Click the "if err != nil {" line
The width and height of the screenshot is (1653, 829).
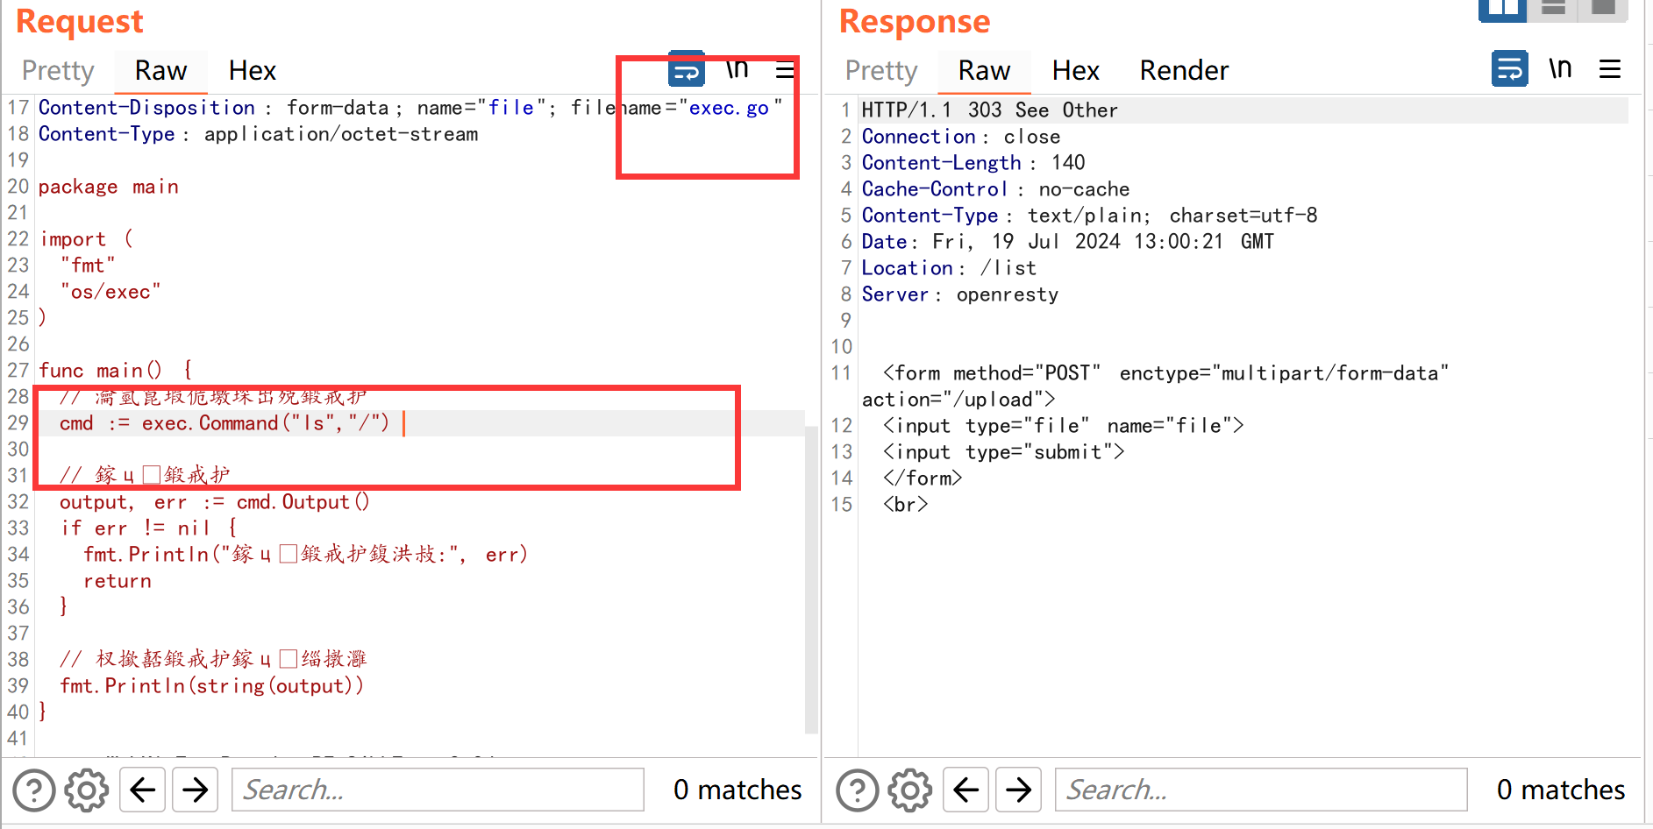tap(149, 528)
